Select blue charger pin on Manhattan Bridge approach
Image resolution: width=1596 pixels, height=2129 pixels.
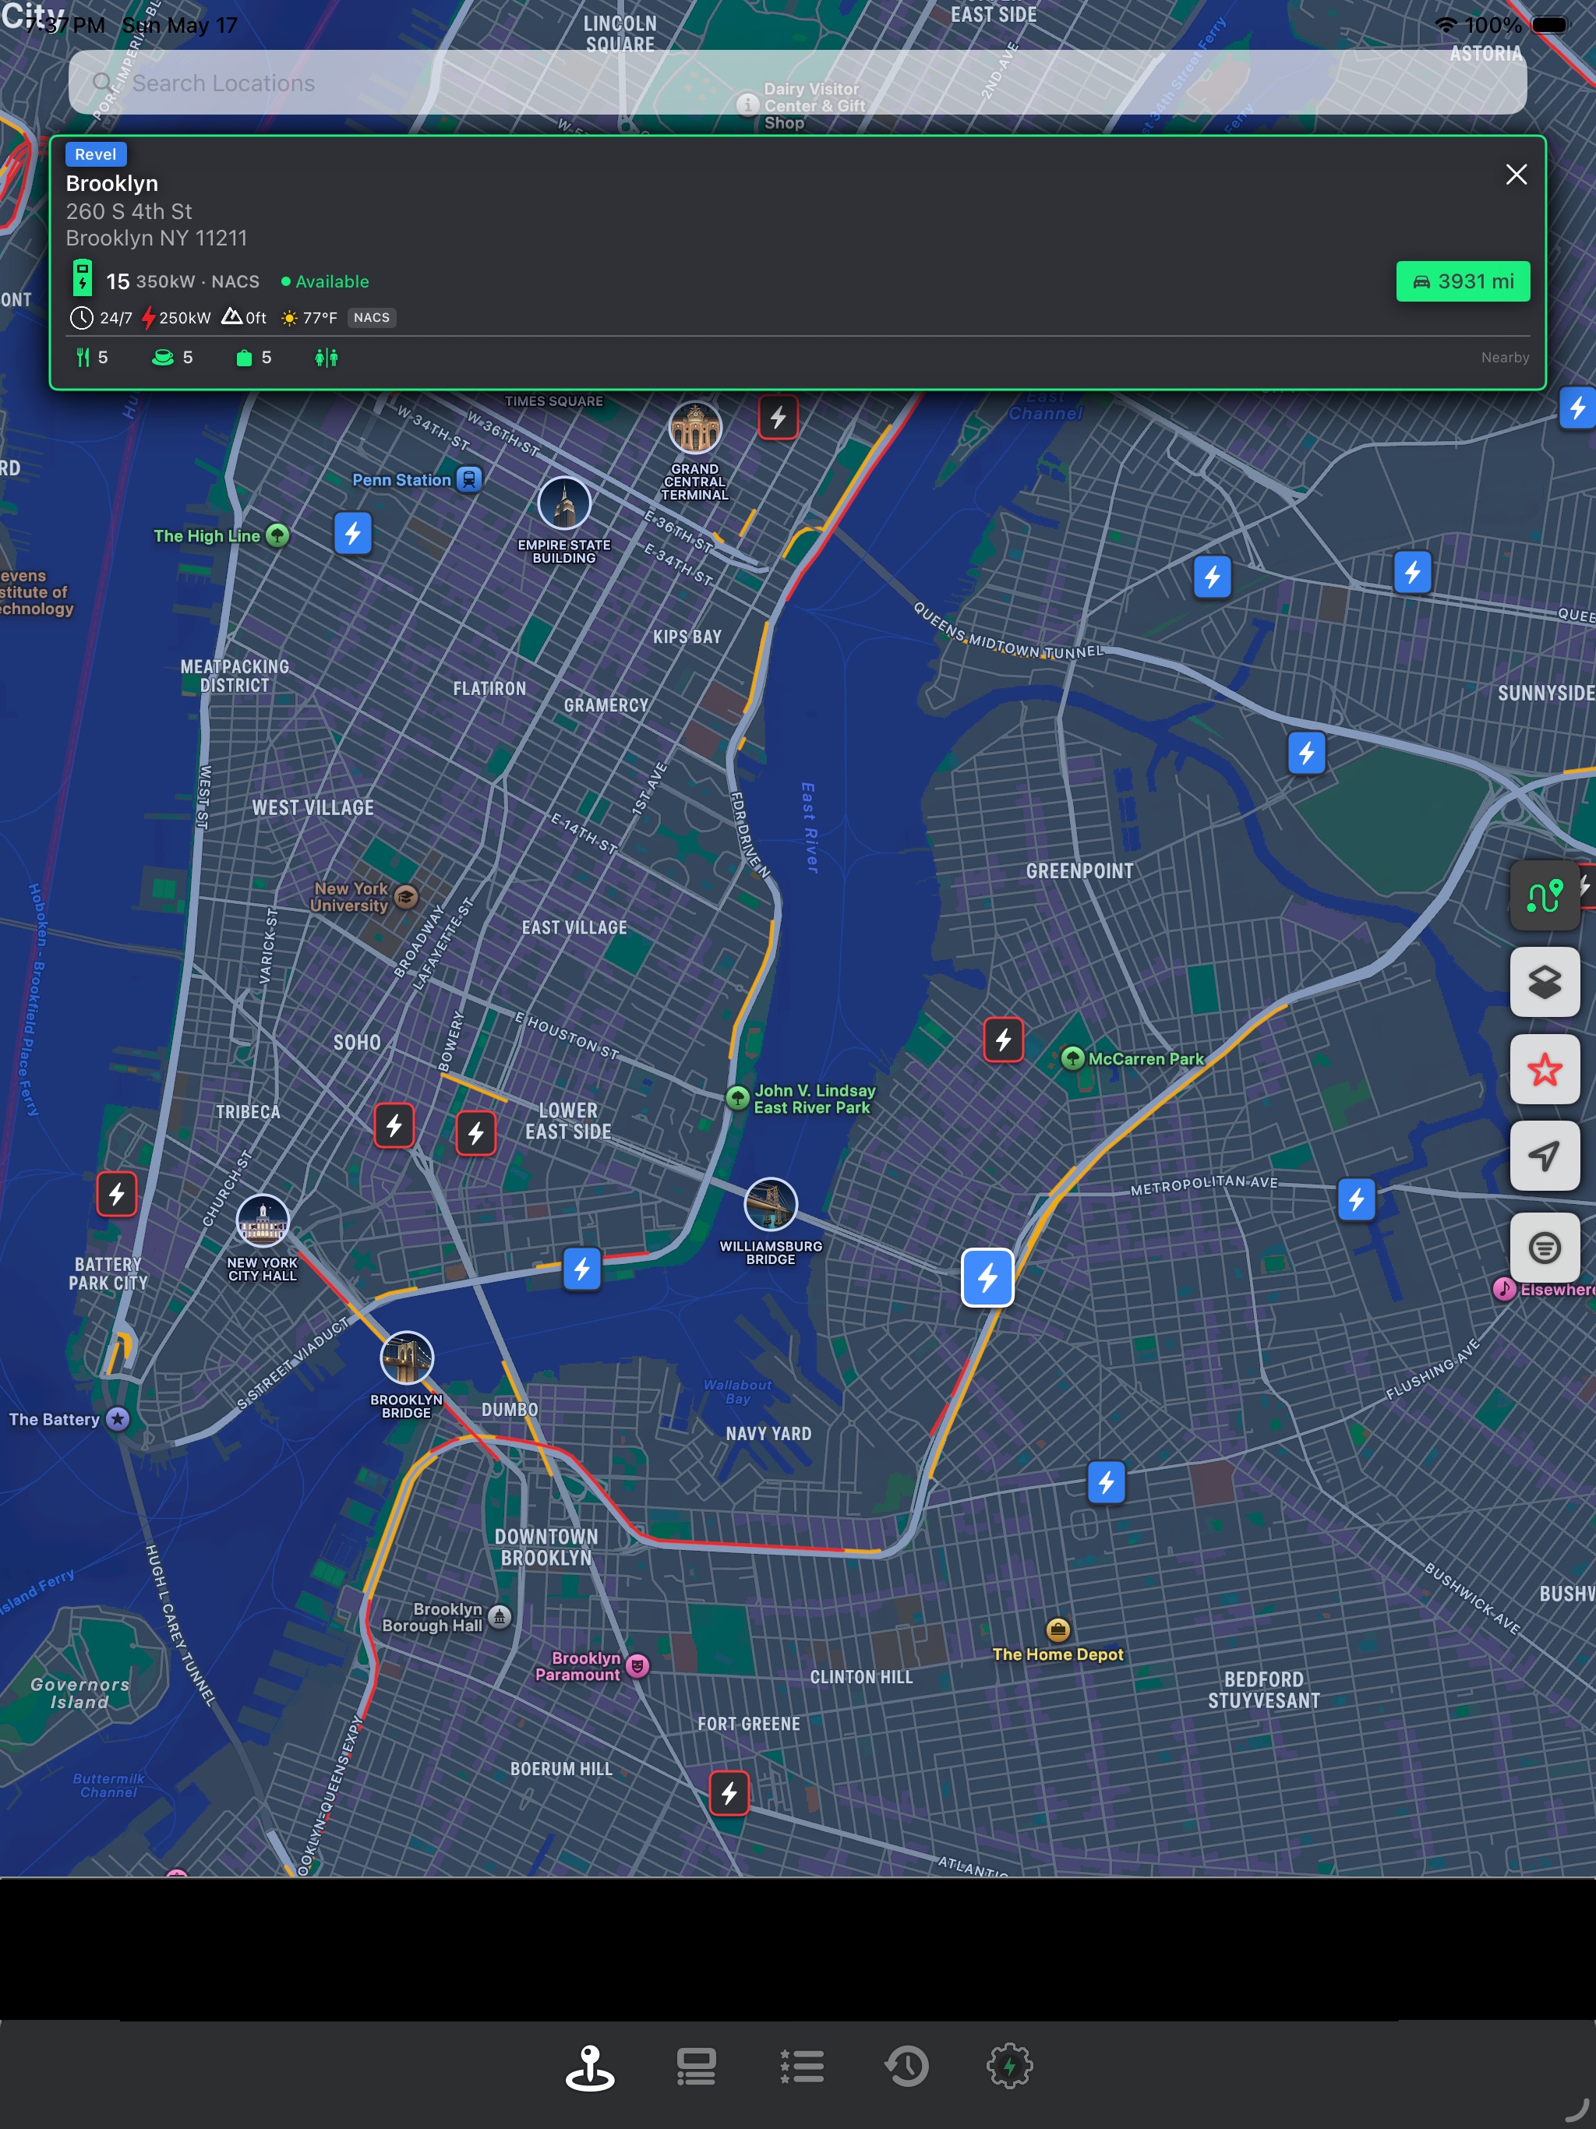(581, 1269)
